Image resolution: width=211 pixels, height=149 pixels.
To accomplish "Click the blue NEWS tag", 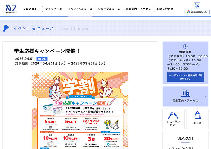I will [x=42, y=59].
